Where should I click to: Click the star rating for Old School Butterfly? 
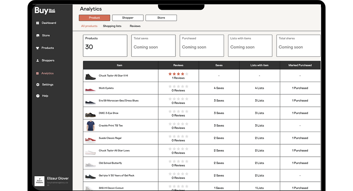[178, 162]
